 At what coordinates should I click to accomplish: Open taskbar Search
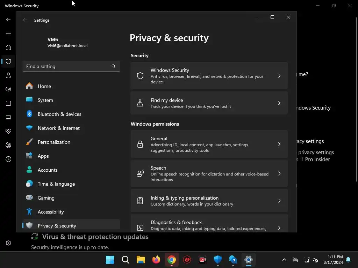126,260
